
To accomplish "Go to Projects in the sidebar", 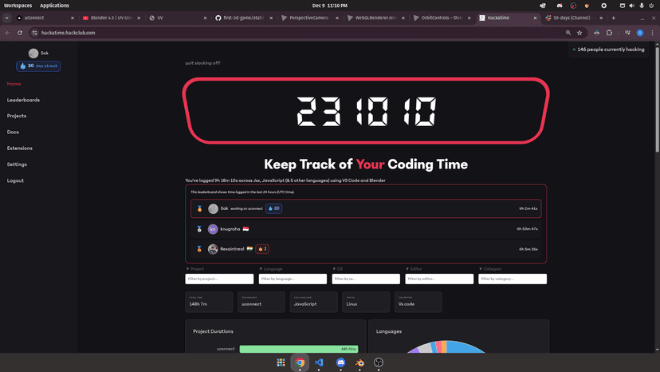I will point(17,116).
